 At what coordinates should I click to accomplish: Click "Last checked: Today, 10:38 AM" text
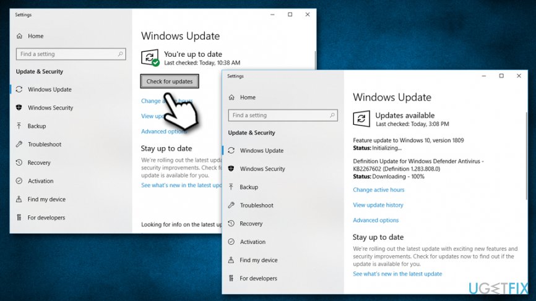(202, 63)
